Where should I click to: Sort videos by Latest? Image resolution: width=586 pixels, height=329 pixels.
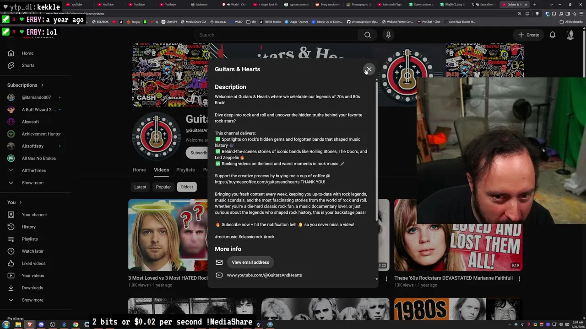[x=140, y=187]
